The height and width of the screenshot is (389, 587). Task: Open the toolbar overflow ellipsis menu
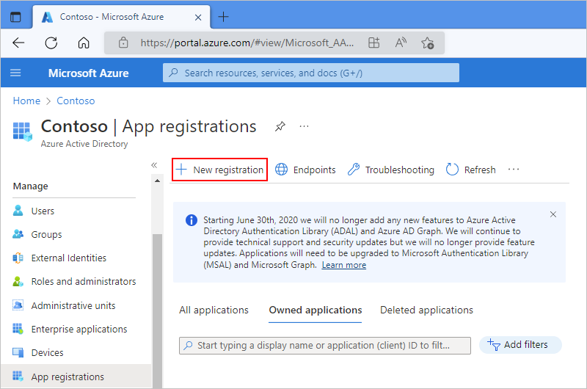click(x=514, y=170)
